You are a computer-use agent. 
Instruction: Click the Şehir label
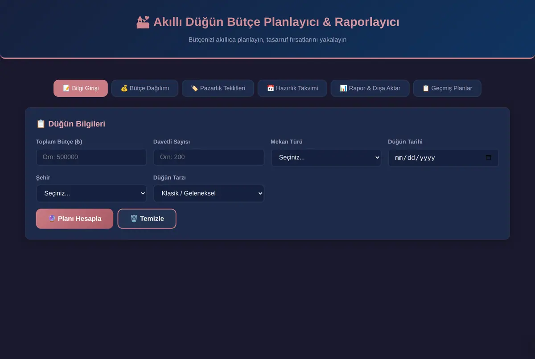43,177
